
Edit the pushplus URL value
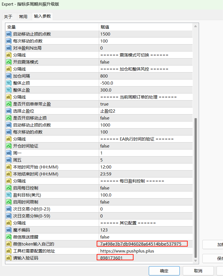146,251
